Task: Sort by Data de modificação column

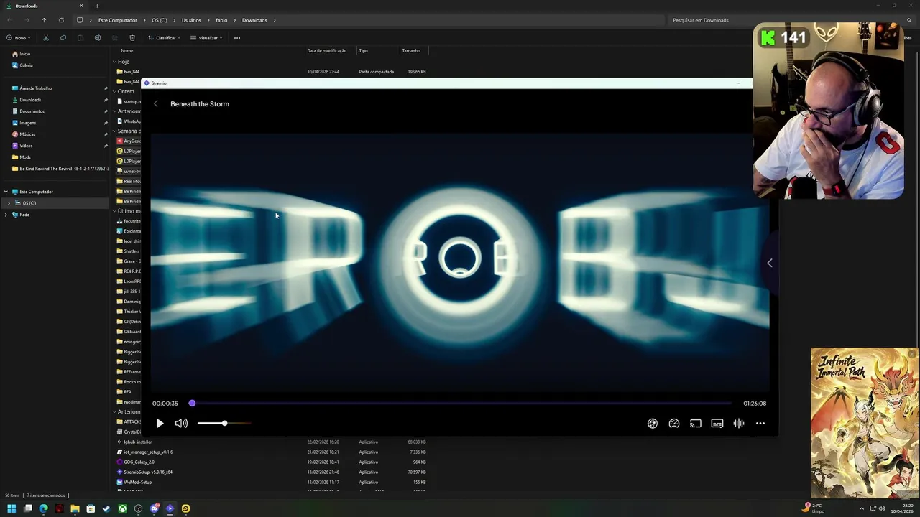Action: (x=326, y=51)
